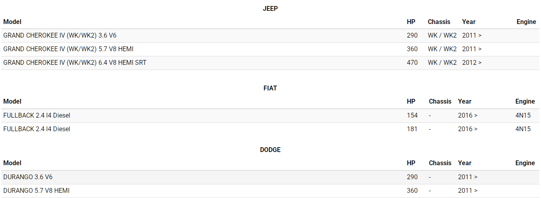The image size is (541, 198).
Task: Click the Year header in DODGE table
Action: pyautogui.click(x=465, y=163)
